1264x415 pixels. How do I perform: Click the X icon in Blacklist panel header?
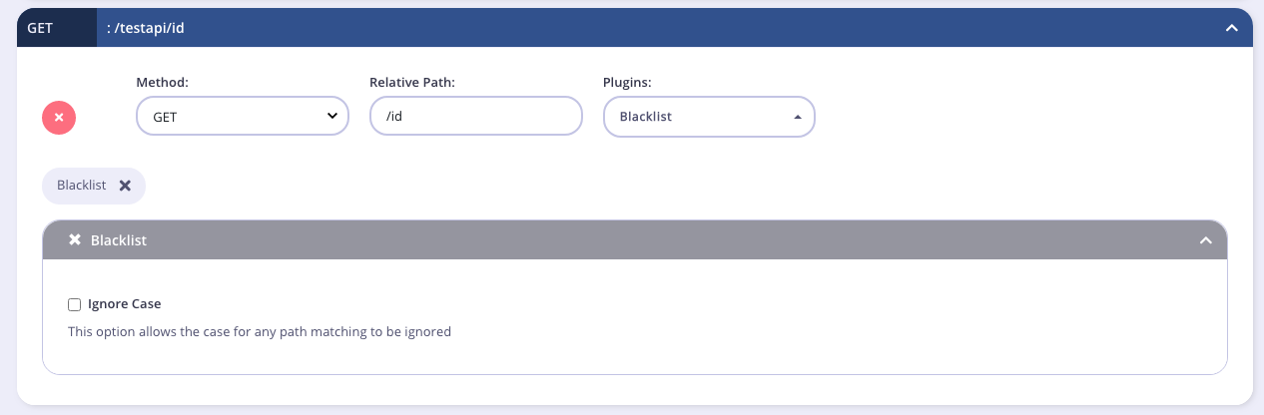tap(74, 240)
